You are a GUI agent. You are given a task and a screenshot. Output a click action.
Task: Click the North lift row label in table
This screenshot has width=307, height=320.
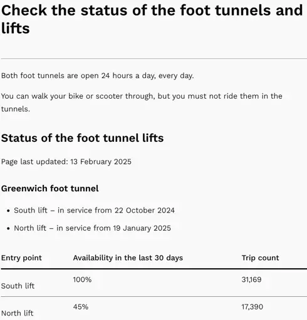click(17, 313)
